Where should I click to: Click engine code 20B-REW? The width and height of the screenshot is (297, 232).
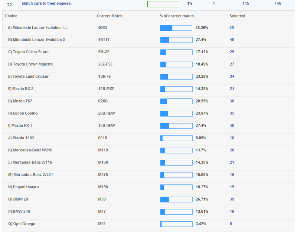pos(107,113)
